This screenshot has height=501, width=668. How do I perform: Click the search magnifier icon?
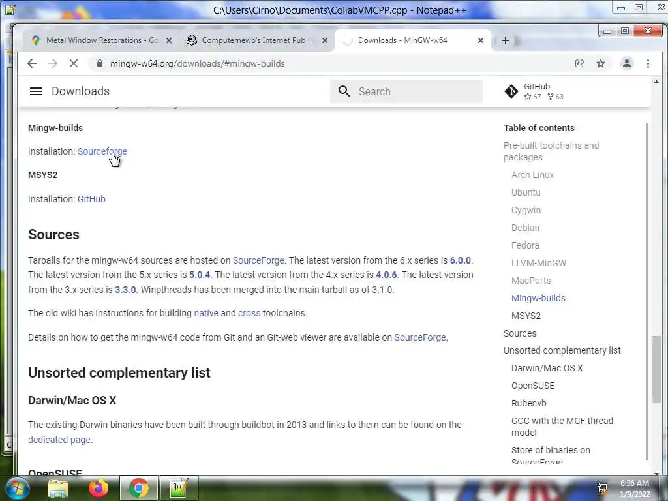coord(344,91)
